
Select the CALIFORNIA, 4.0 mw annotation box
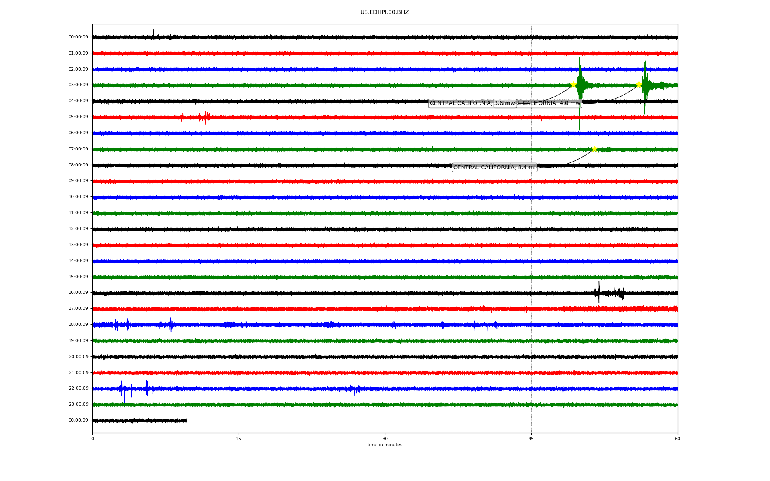point(549,103)
